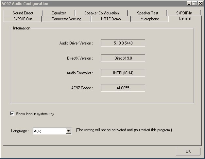
Task: Click the 'Audio Driver Version :' label
Action: tap(76, 43)
